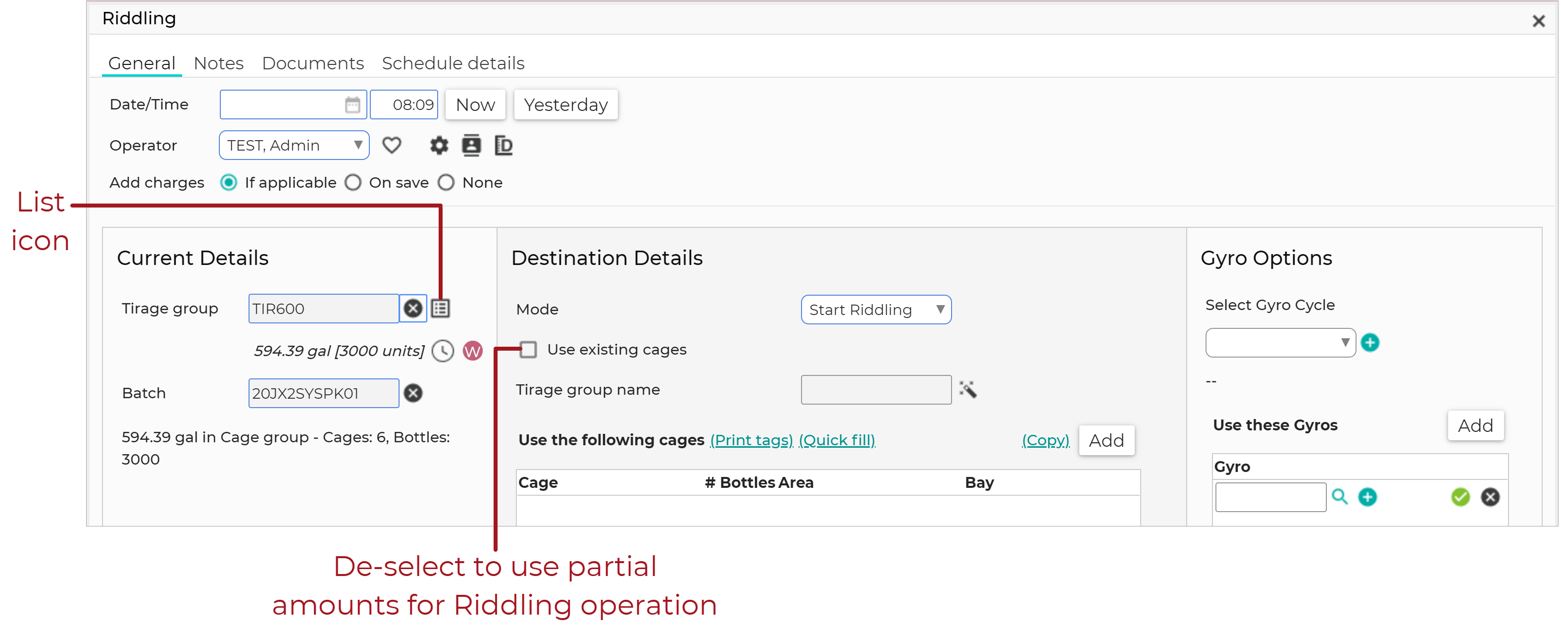Clear the Tirage group TIR600 field

point(413,309)
